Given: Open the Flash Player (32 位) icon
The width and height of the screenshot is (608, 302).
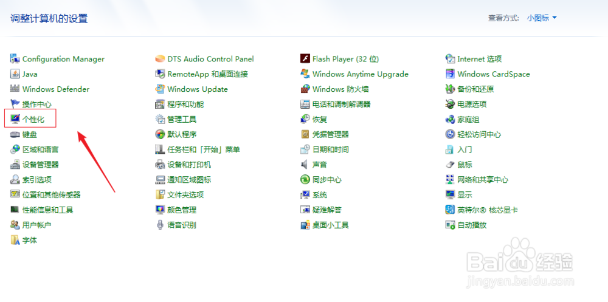Looking at the screenshot, I should click(x=305, y=59).
